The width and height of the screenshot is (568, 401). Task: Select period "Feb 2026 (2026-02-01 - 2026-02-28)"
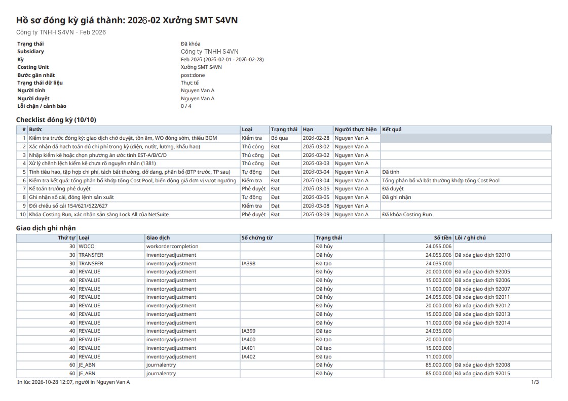222,59
